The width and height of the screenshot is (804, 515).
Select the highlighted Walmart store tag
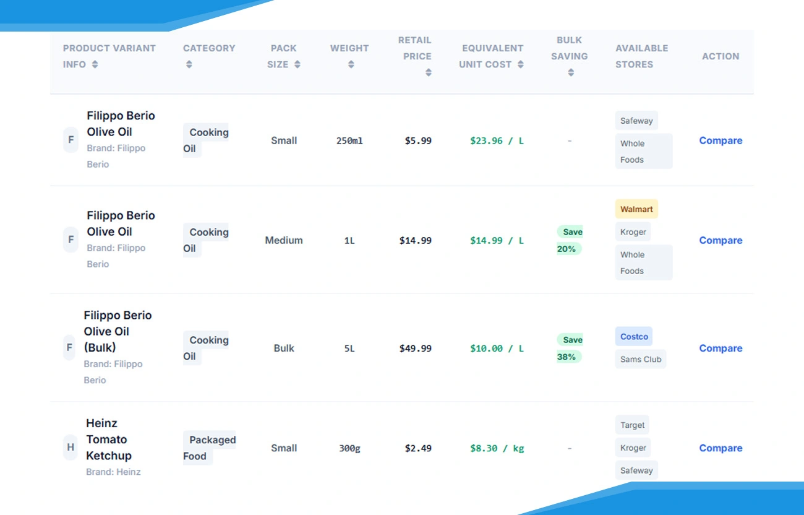click(x=636, y=209)
